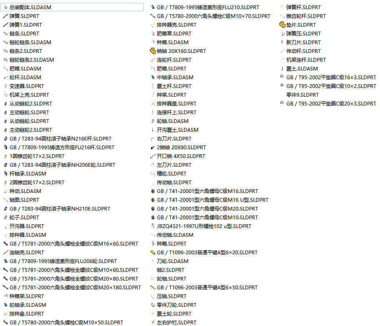The image size is (380, 326).
Task: Click the green icon of 杆轴承.SLDASM
Action: (5, 173)
